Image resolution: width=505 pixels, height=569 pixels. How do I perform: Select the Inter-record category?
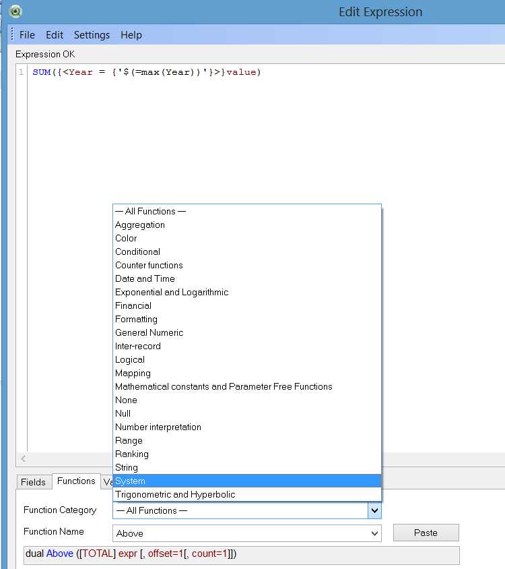tap(247, 346)
